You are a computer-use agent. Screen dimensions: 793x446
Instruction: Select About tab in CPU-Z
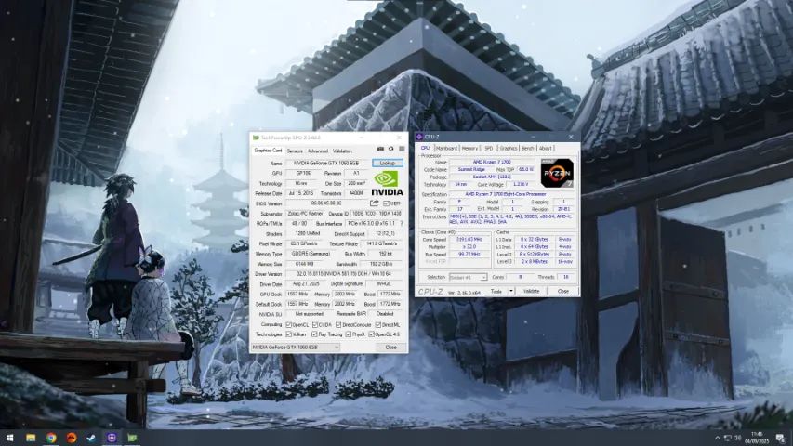[545, 148]
